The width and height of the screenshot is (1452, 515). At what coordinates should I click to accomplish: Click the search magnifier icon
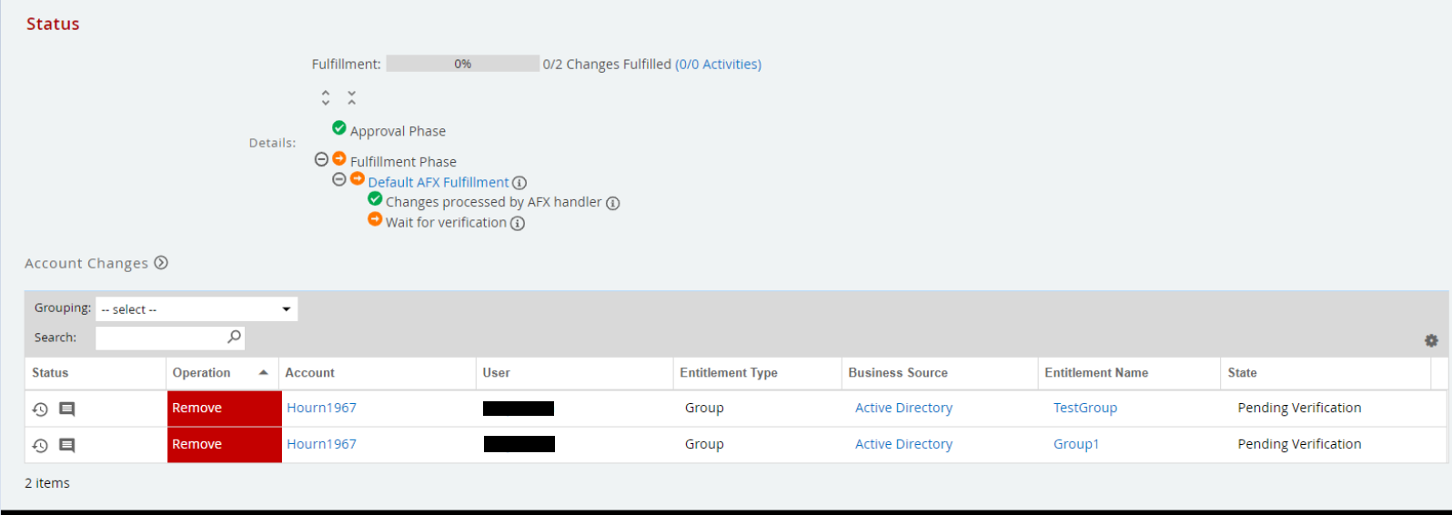pyautogui.click(x=234, y=338)
